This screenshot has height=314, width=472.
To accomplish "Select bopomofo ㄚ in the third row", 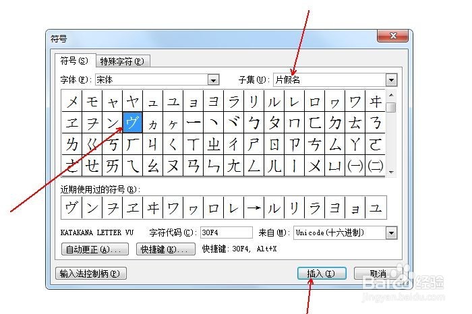I will tap(355, 144).
